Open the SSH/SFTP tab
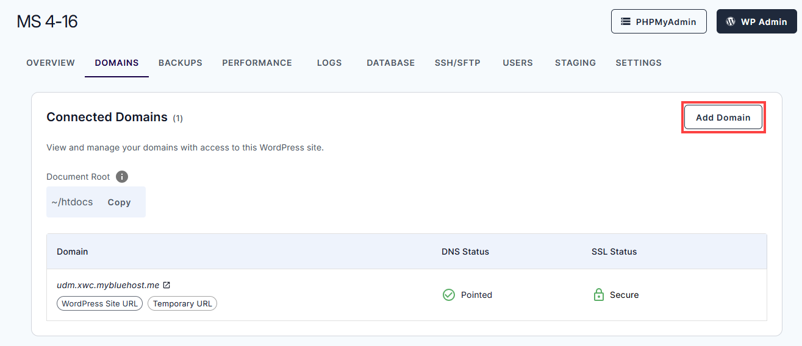Viewport: 802px width, 346px height. pyautogui.click(x=457, y=63)
